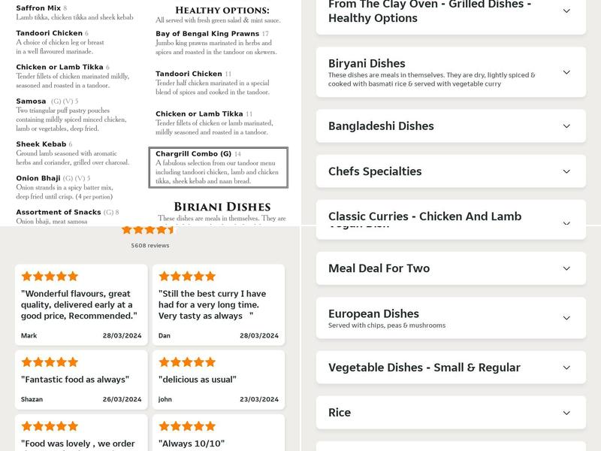Click the Bay of Bengal King Prawns entry
The image size is (601, 451).
pyautogui.click(x=217, y=43)
